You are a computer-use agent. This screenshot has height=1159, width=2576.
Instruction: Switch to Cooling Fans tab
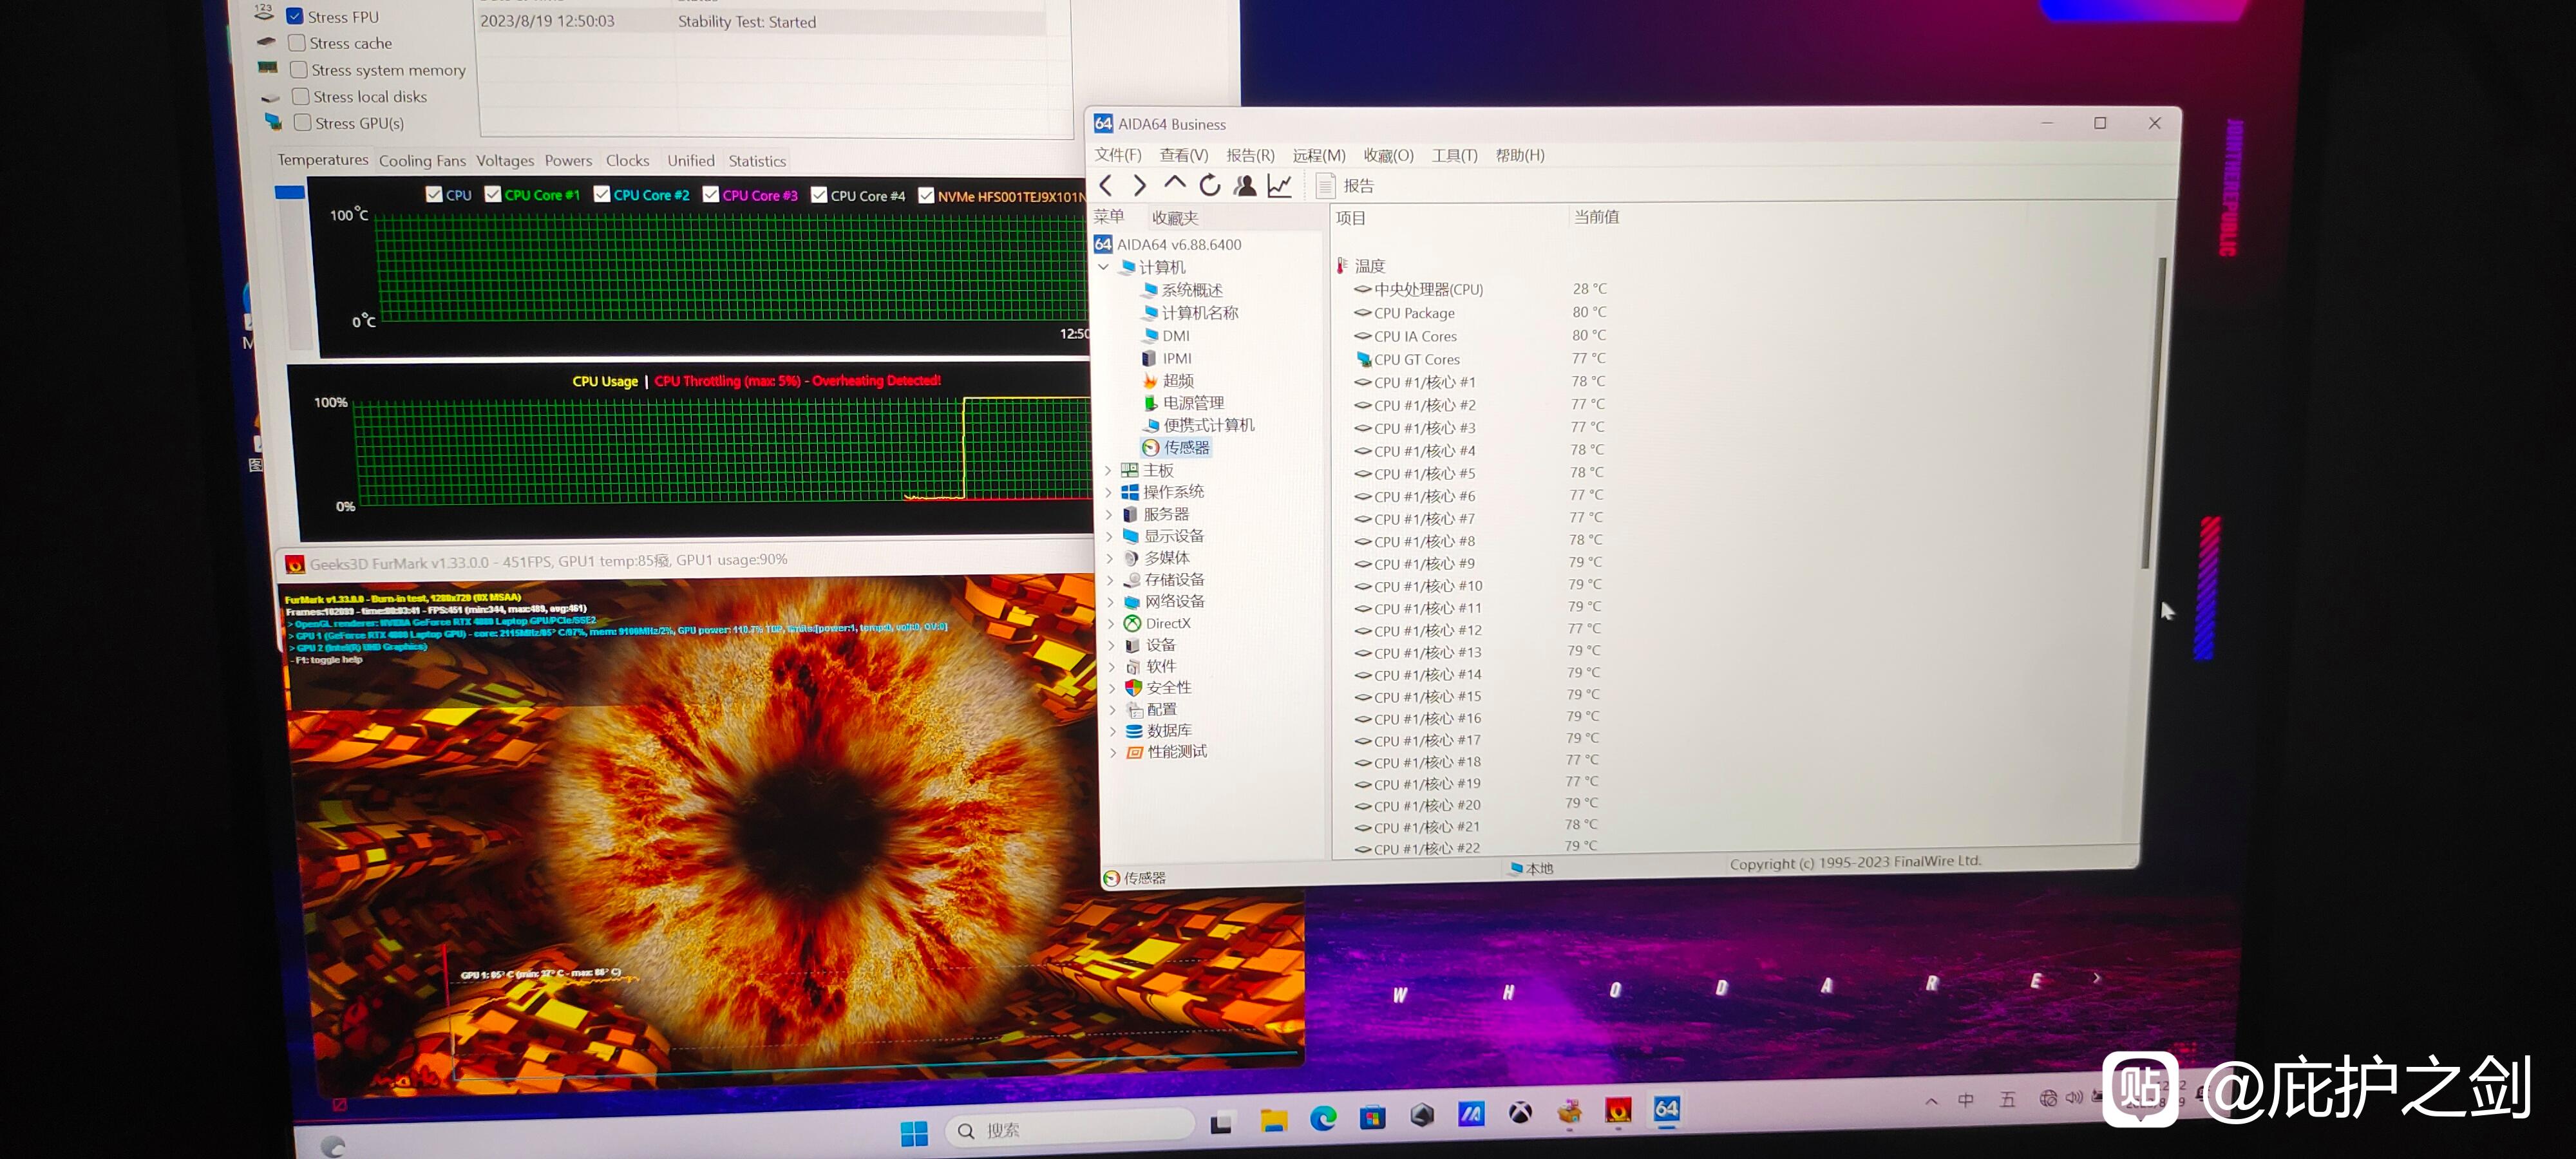point(422,161)
